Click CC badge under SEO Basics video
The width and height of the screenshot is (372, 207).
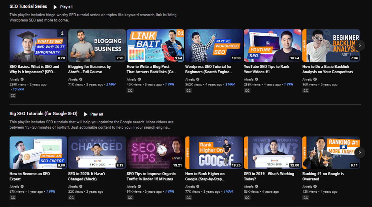[13, 95]
